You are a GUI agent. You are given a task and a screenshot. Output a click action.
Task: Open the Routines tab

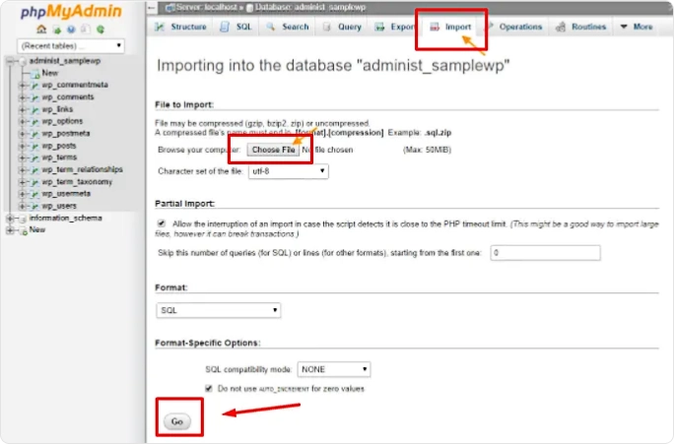click(x=581, y=27)
